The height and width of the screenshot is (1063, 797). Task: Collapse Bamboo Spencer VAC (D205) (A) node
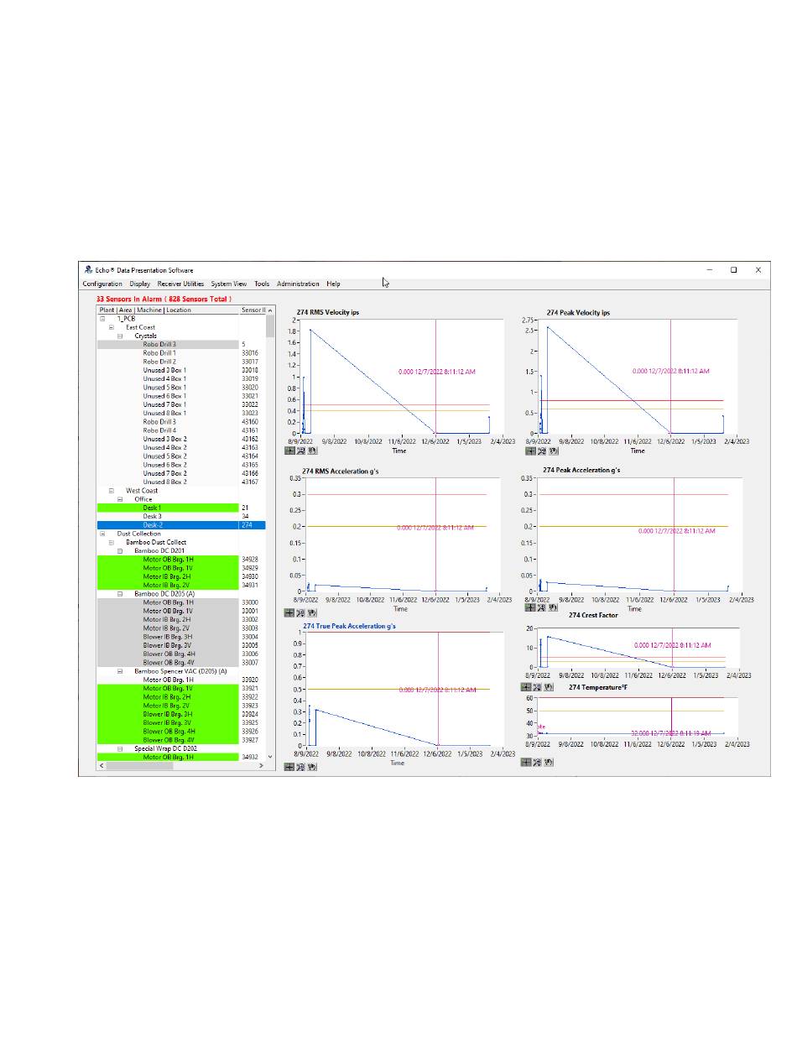tap(120, 671)
